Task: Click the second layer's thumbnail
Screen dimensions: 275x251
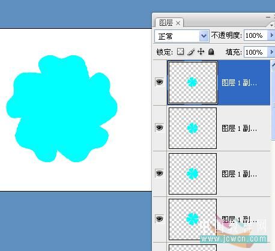Action: (193, 128)
